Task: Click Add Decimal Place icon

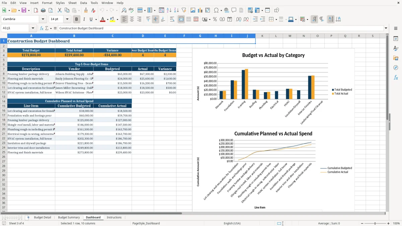Action: (x=239, y=19)
